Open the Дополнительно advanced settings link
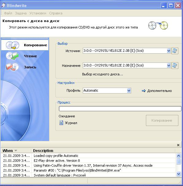Screen dimensions: 183x186 159,91
